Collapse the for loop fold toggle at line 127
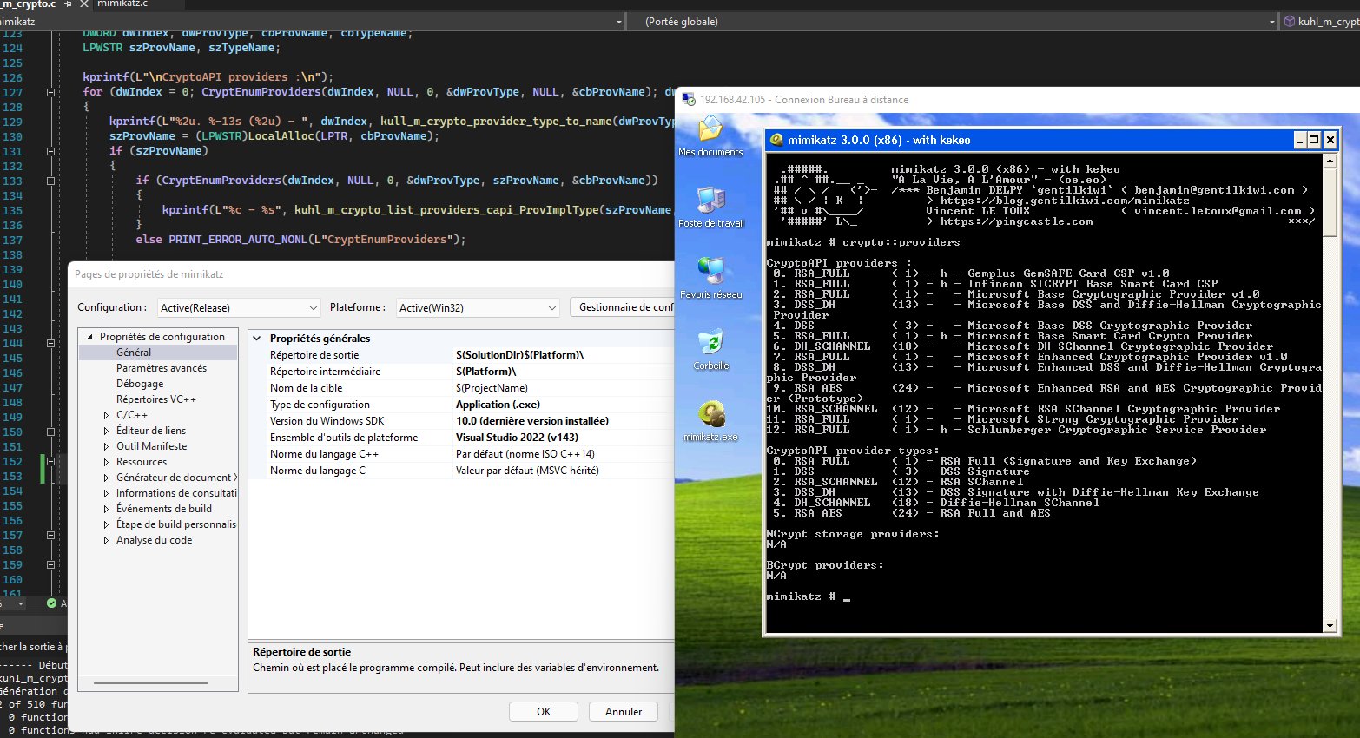 (50, 92)
